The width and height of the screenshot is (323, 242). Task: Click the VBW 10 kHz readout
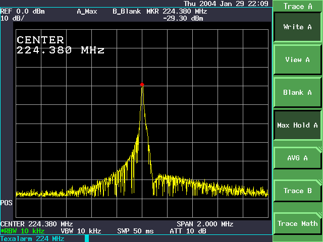81,231
